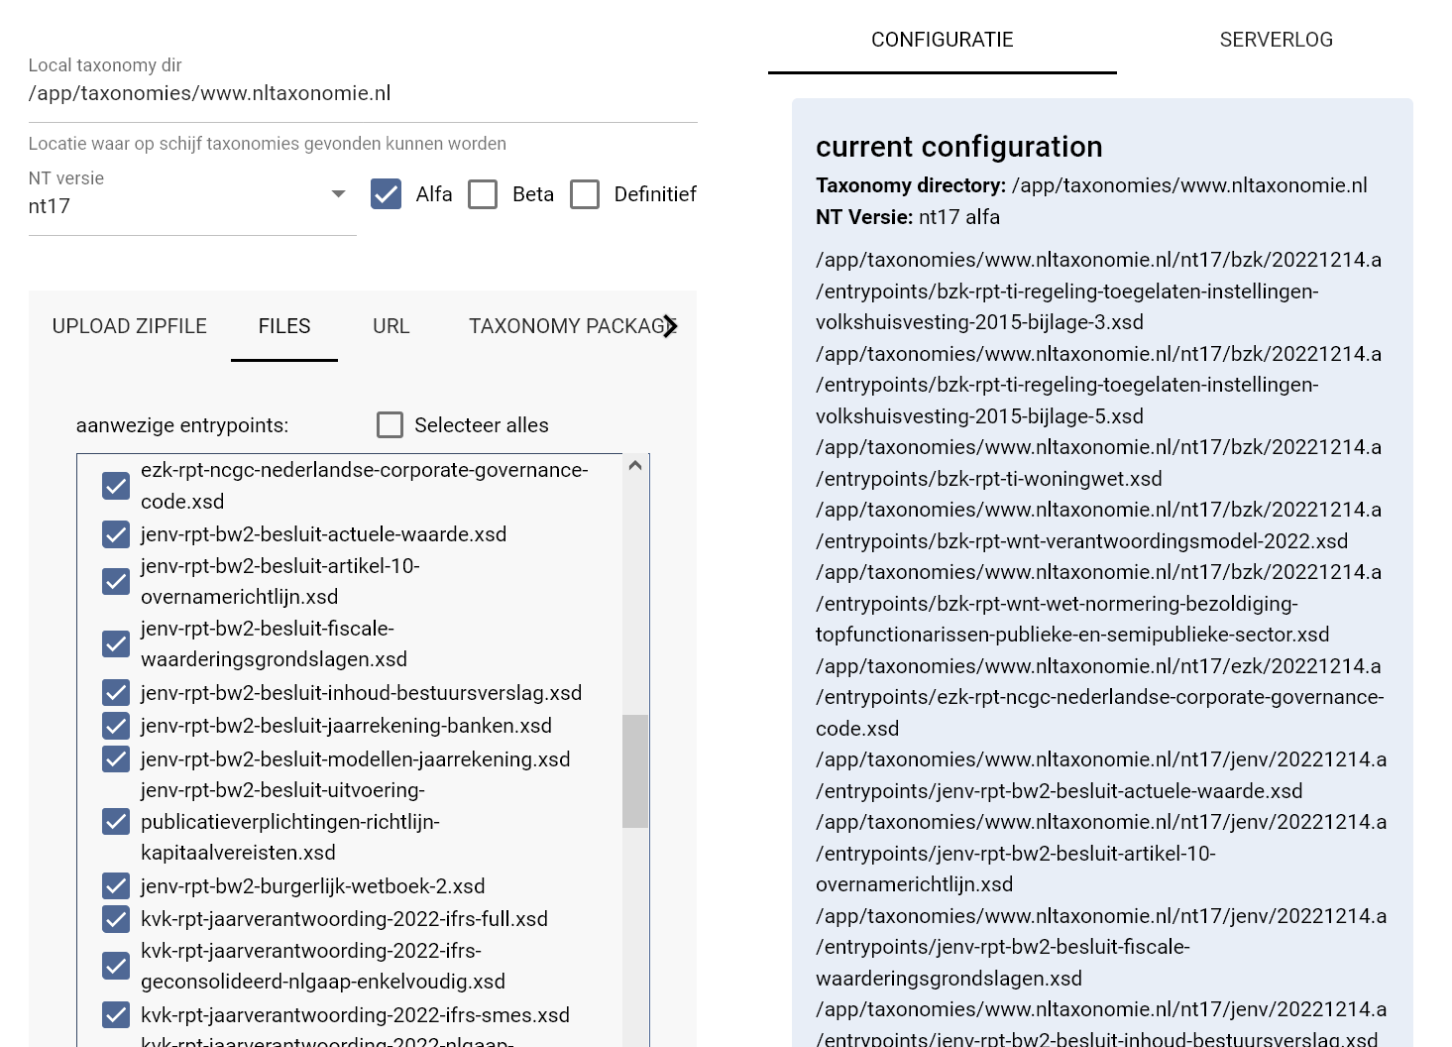Open the URL tab
The width and height of the screenshot is (1452, 1047).
click(x=391, y=326)
